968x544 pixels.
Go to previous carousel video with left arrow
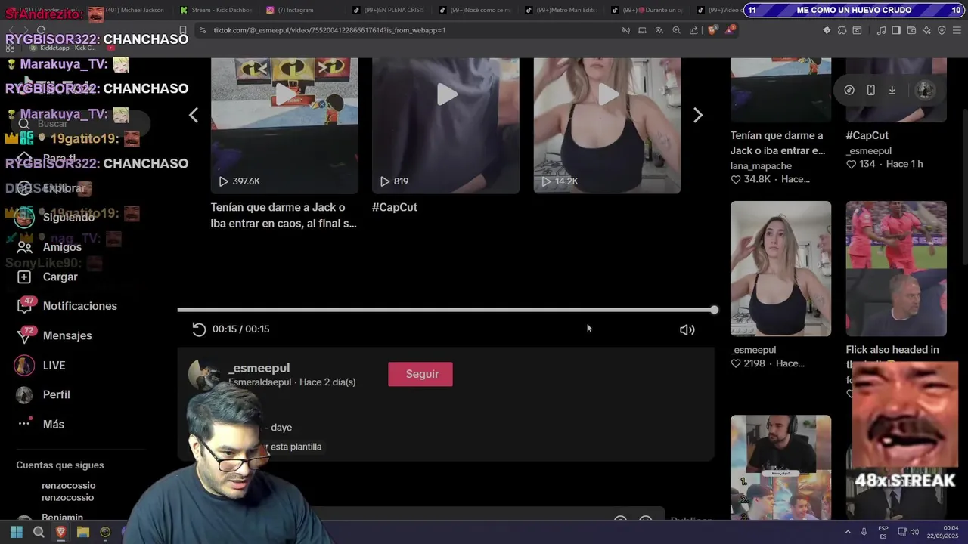(x=194, y=115)
